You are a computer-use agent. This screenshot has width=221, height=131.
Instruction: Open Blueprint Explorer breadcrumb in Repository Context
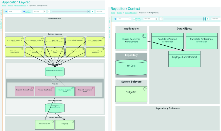pos(131,13)
